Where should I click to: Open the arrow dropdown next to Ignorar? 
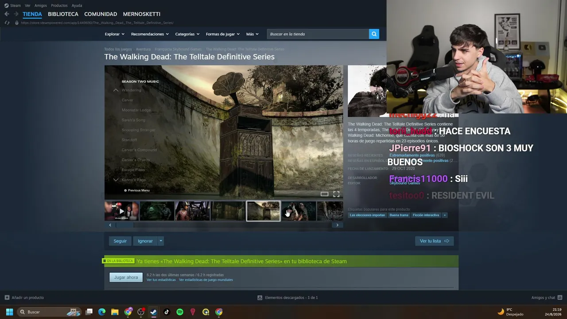point(161,241)
